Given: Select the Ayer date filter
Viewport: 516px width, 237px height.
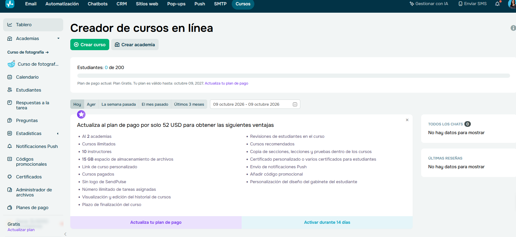Looking at the screenshot, I should (91, 104).
